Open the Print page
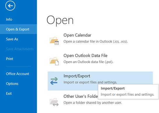 [x=10, y=59]
